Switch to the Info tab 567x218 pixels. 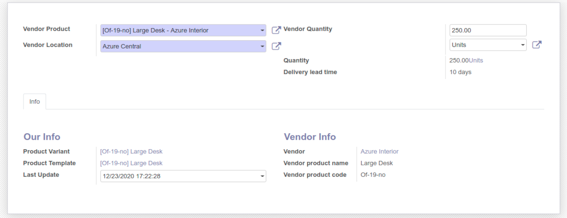(35, 102)
